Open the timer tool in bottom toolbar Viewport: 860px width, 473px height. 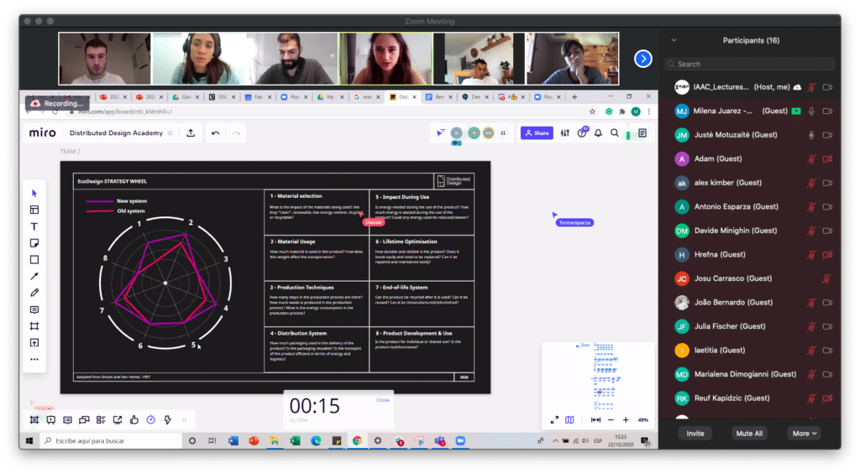point(150,419)
